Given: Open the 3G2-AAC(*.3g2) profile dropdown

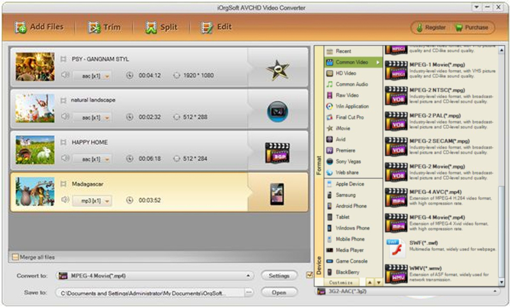Looking at the screenshot, I should click(408, 291).
